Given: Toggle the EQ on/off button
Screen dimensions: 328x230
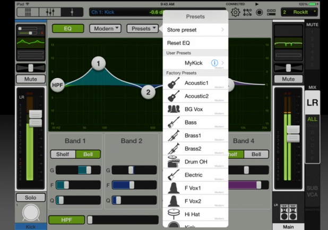Looking at the screenshot, I should pos(68,29).
